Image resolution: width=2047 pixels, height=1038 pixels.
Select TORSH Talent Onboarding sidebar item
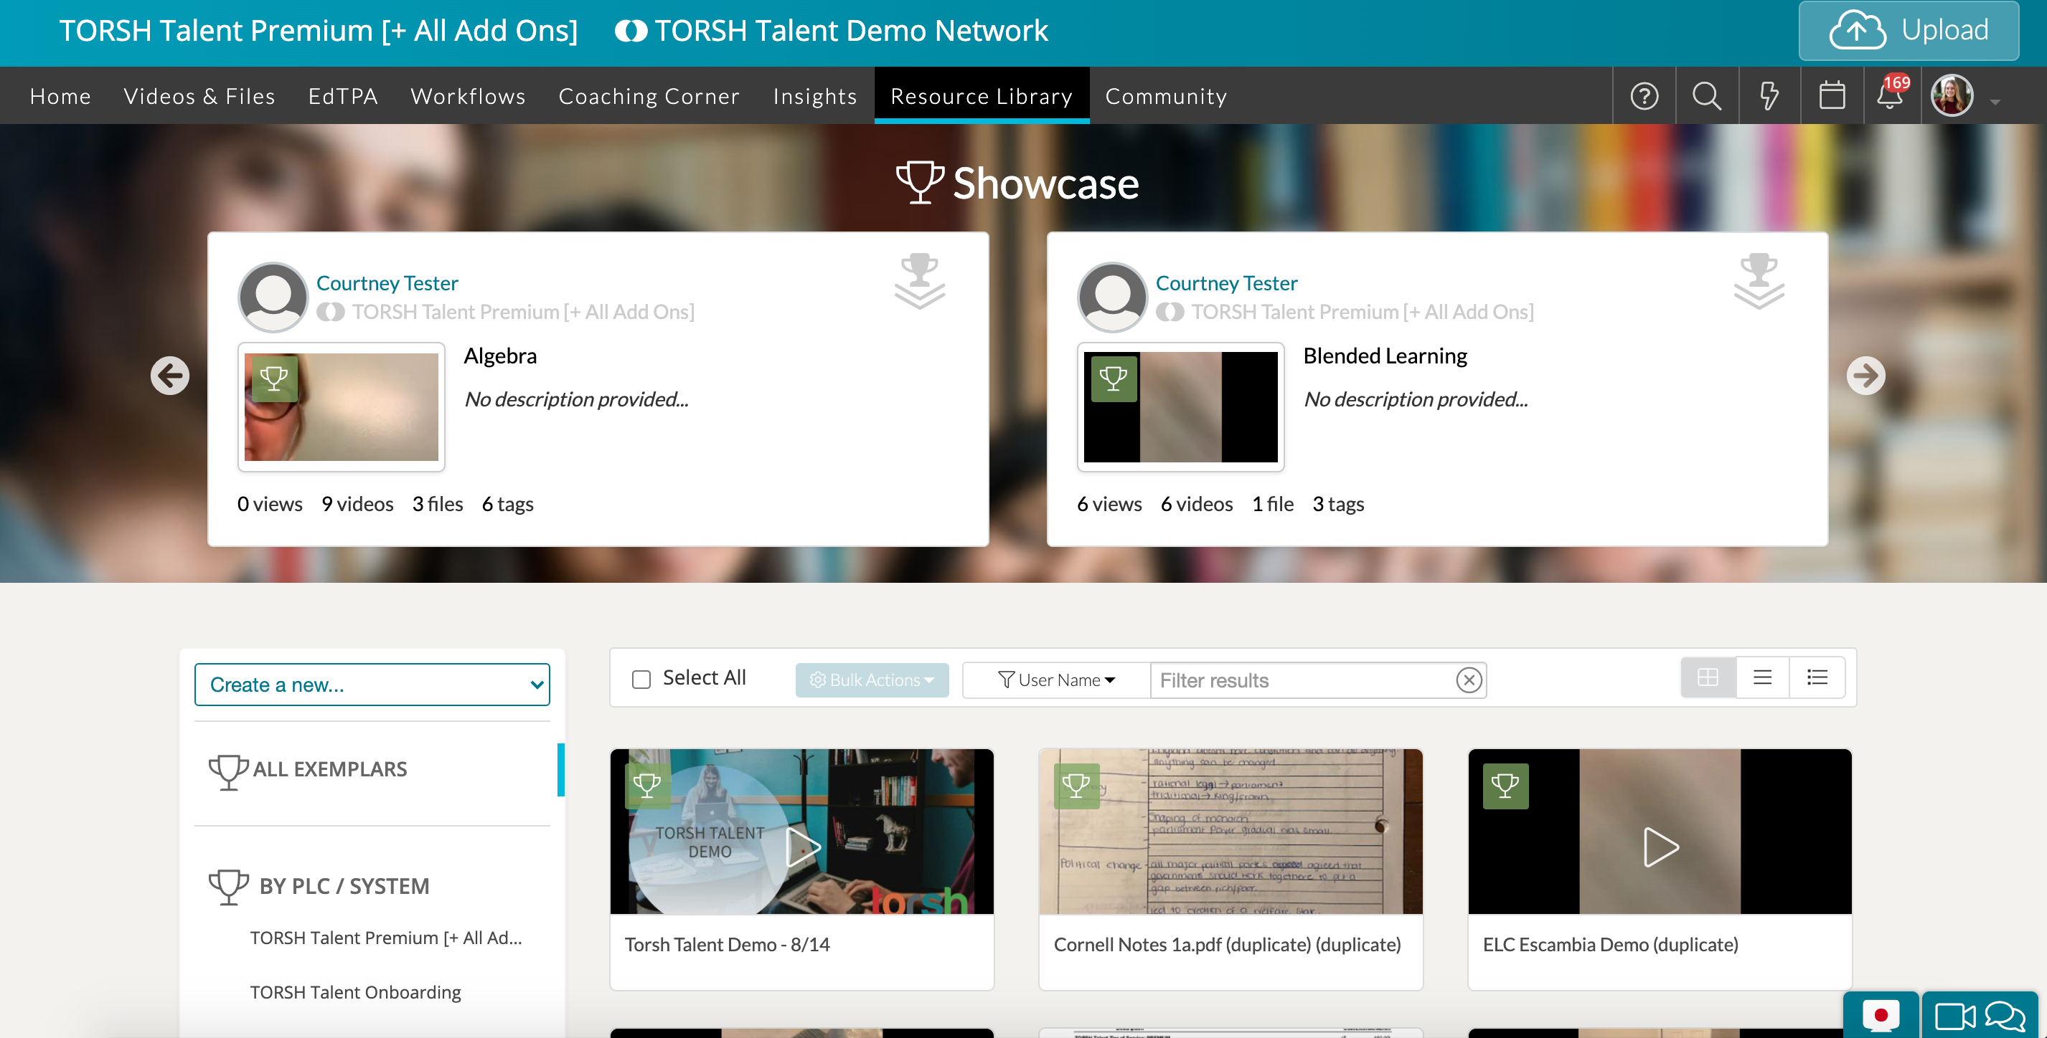[x=355, y=992]
